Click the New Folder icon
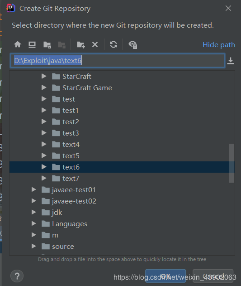The height and width of the screenshot is (286, 241). (x=81, y=45)
